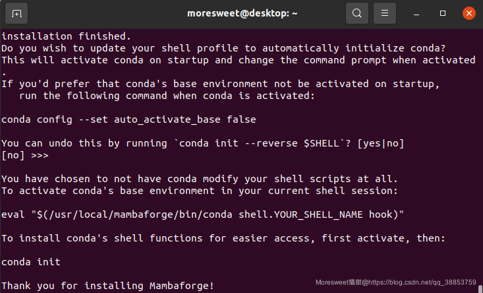Click 'Thank you for installing Mambaforge!' text
The image size is (483, 293).
(x=107, y=286)
